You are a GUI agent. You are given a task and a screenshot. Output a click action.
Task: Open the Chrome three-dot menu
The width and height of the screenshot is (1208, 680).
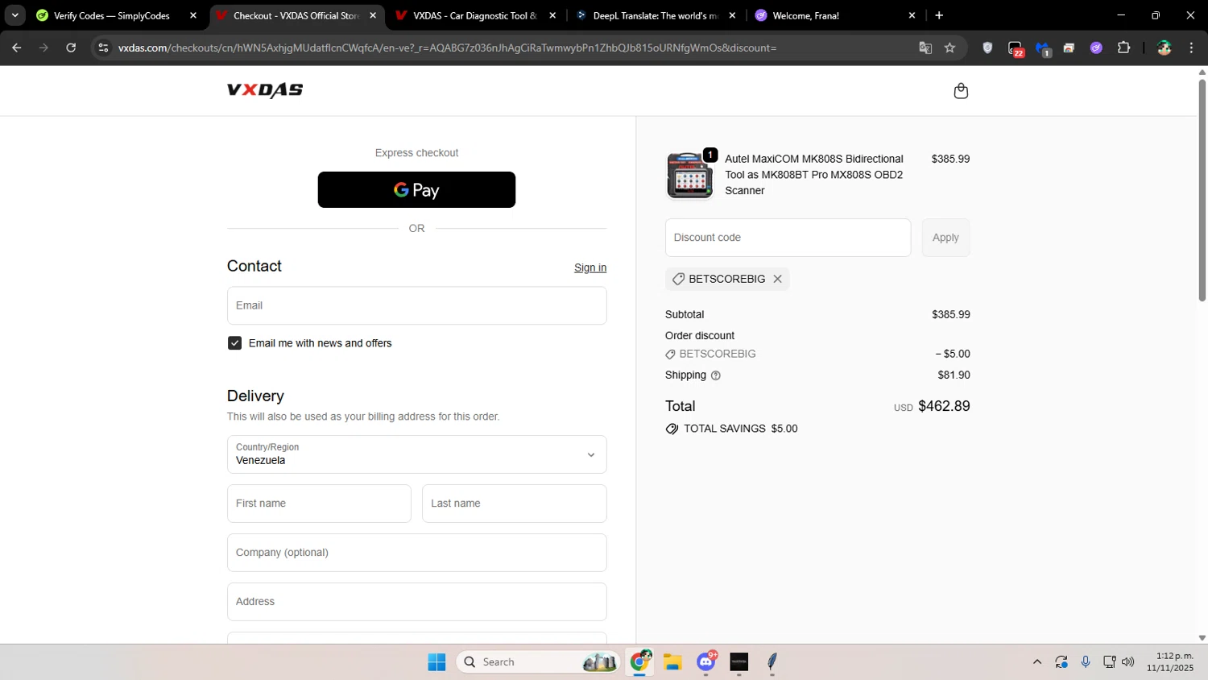click(x=1191, y=48)
